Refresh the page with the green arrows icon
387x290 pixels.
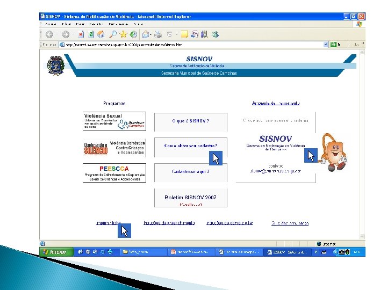(91, 34)
